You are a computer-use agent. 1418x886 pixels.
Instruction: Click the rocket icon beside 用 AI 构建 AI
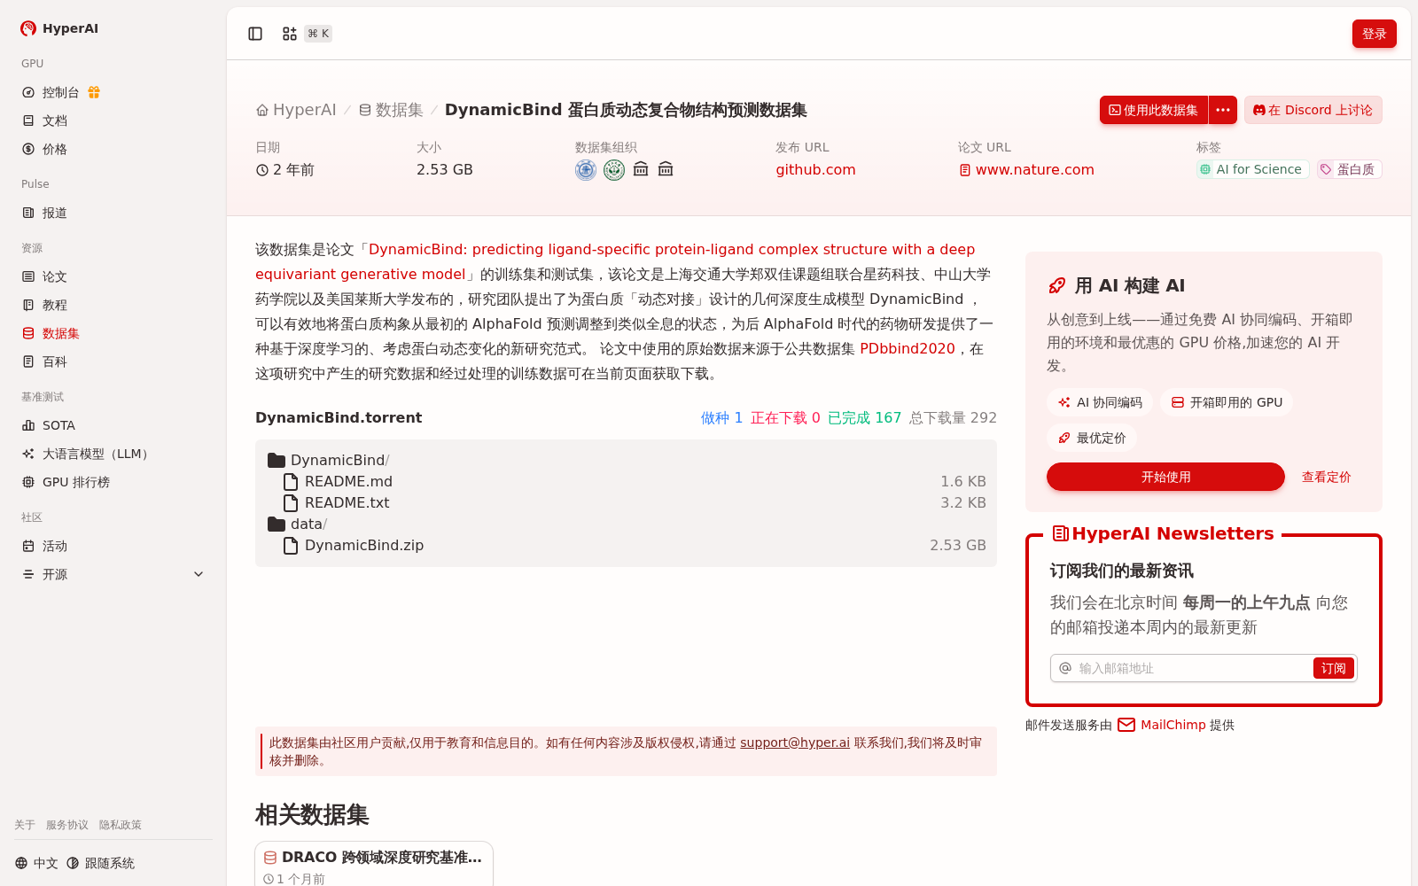pos(1057,285)
